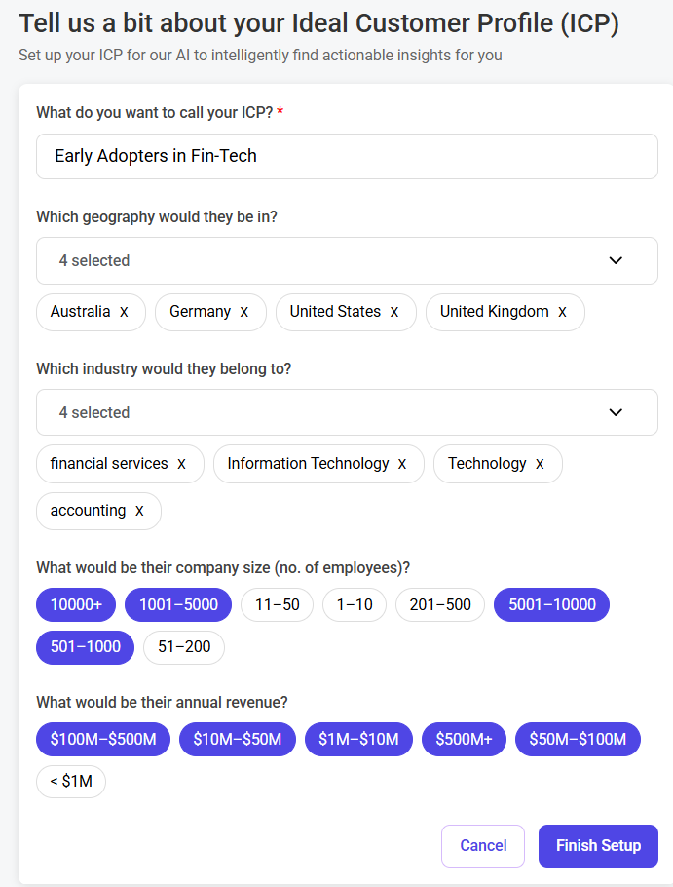The image size is (673, 887).
Task: Deselect the $500M+ revenue chip
Action: pos(464,740)
